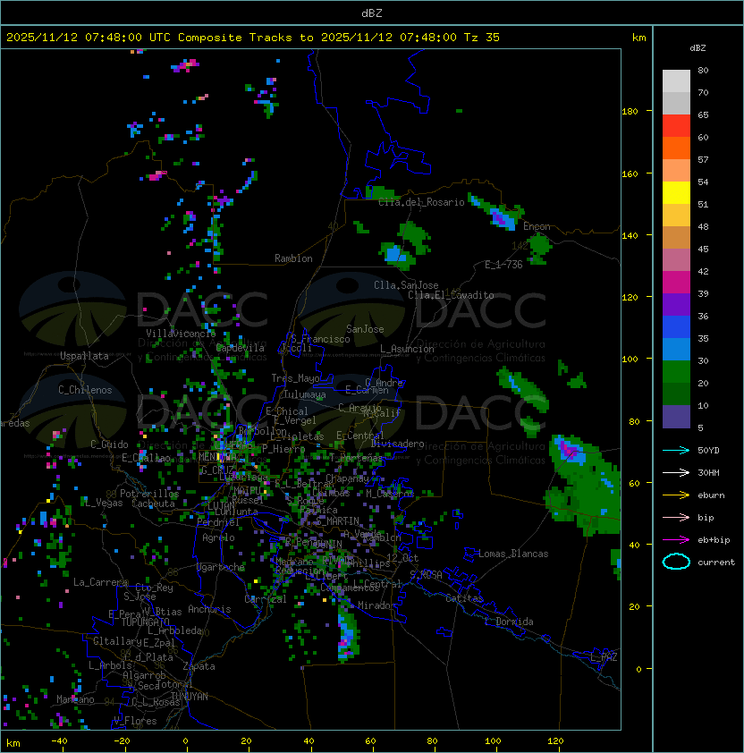Click the 'L_Asuncion' map label

407,349
